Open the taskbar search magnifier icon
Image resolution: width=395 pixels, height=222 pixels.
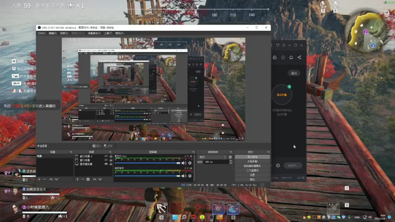pyautogui.click(x=184, y=217)
